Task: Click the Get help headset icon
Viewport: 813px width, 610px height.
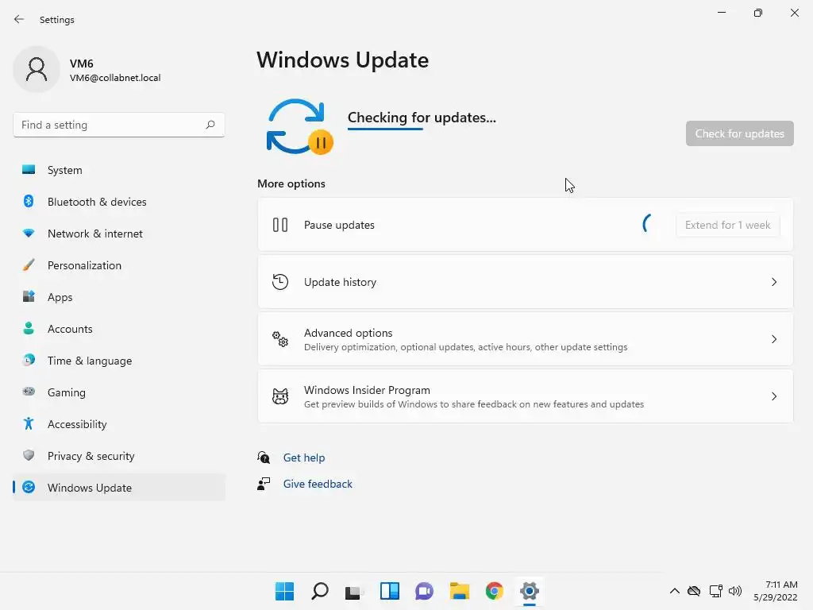Action: click(264, 457)
